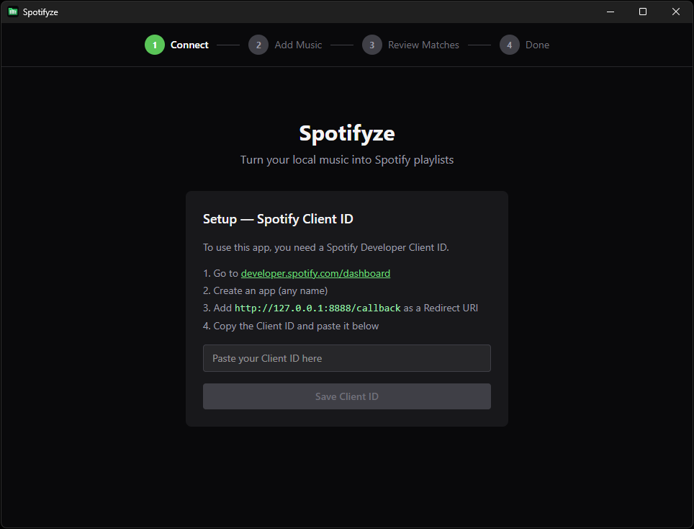Click the numbered circle for step 3
The height and width of the screenshot is (529, 694).
click(x=372, y=45)
